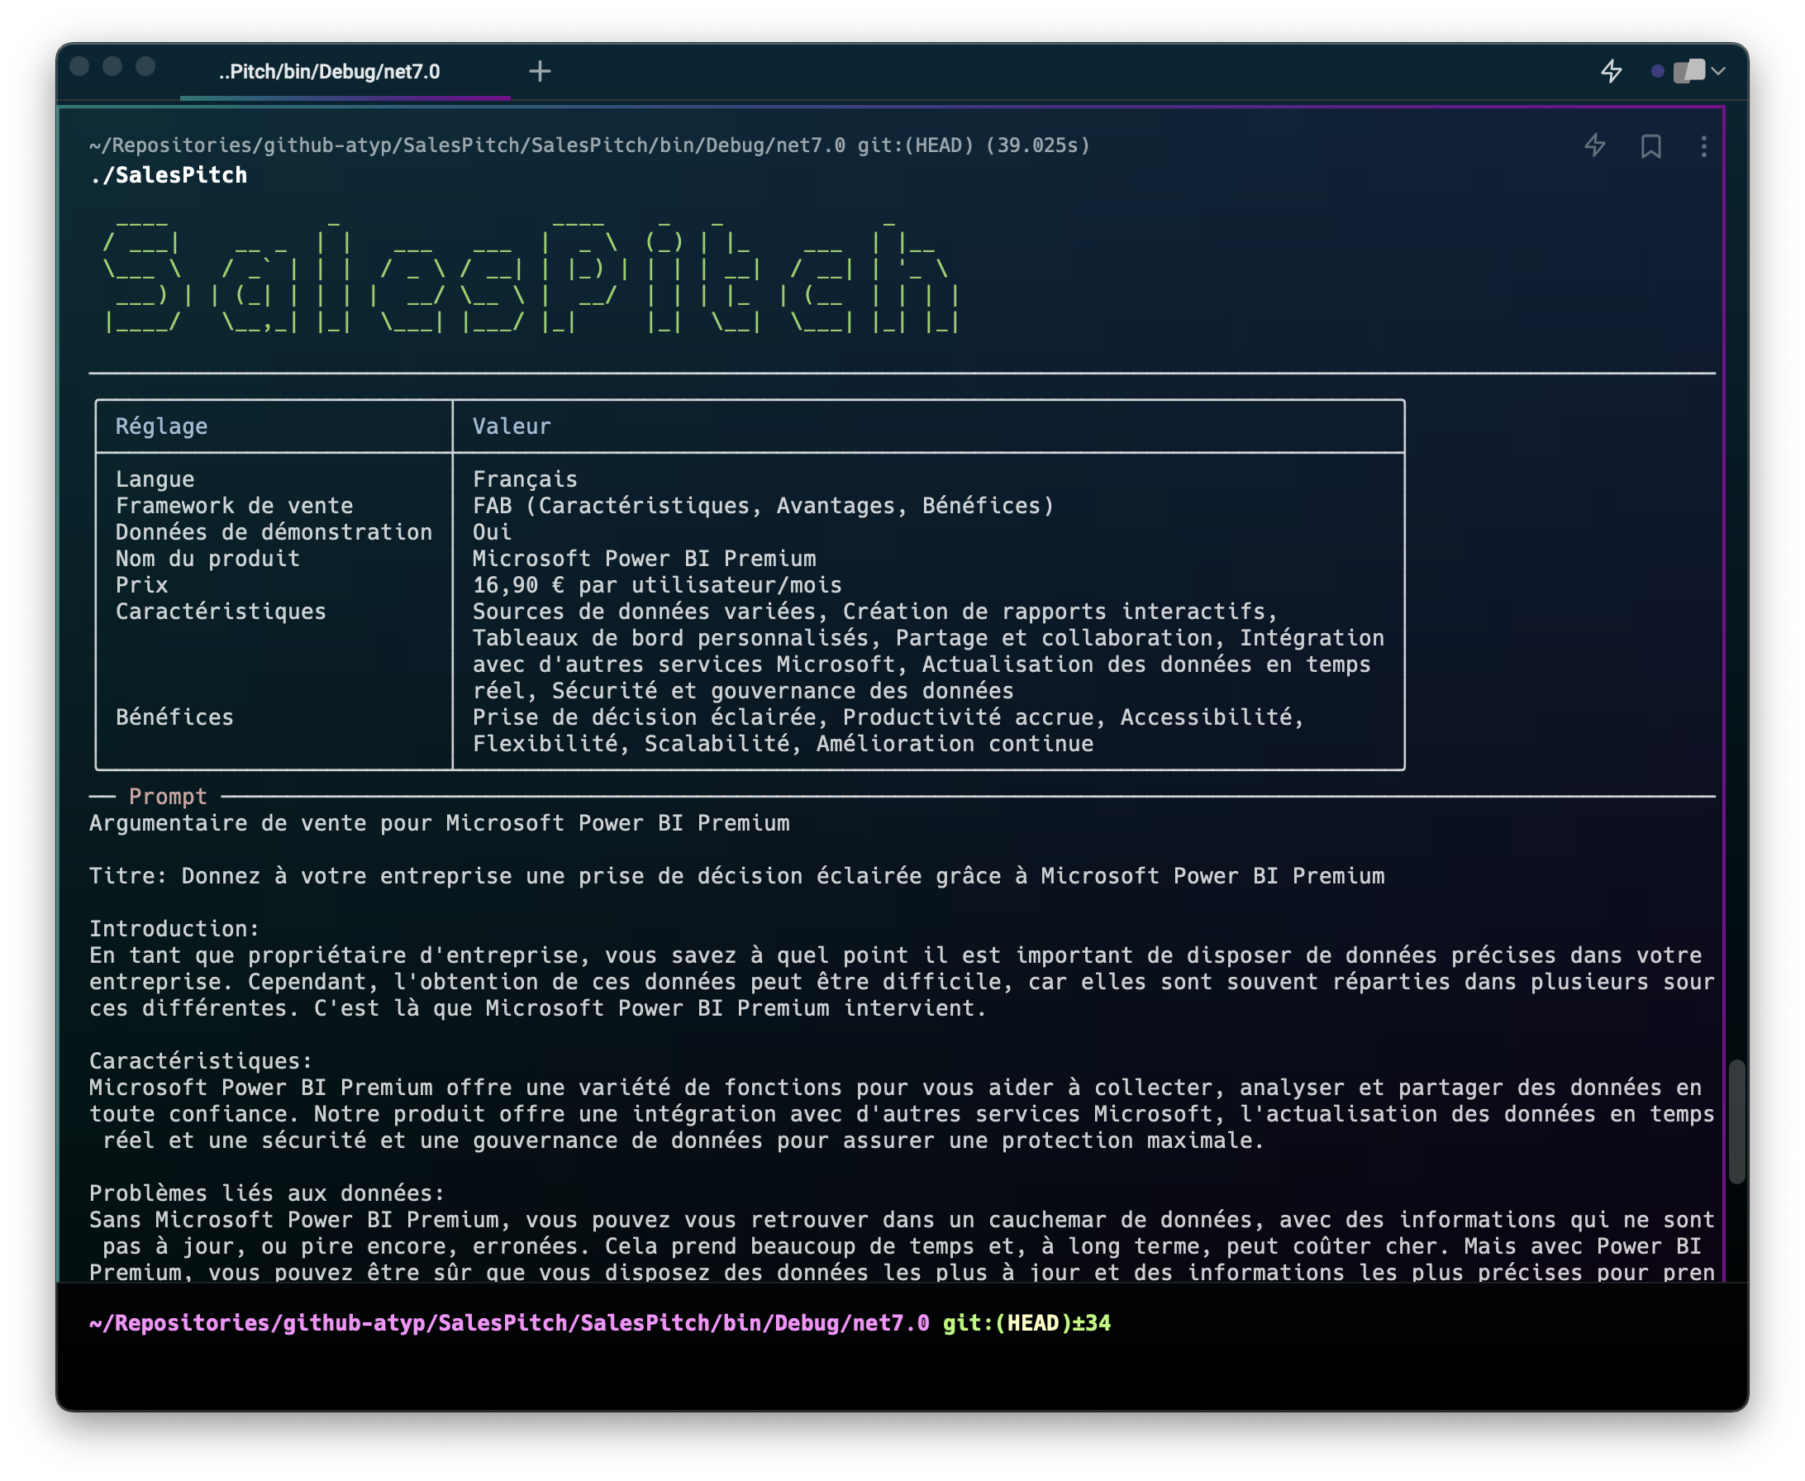
Task: Add a new terminal tab
Action: (x=539, y=71)
